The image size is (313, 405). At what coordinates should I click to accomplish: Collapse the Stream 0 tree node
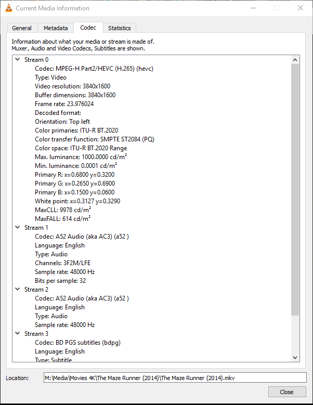18,59
